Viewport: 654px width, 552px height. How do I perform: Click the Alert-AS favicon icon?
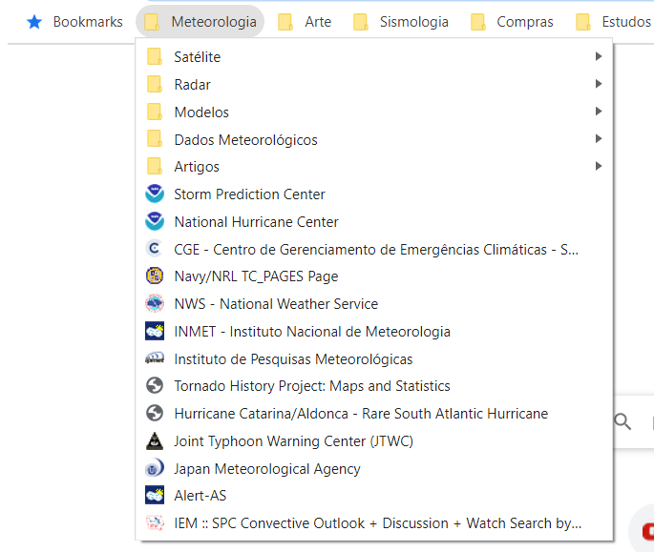point(155,496)
